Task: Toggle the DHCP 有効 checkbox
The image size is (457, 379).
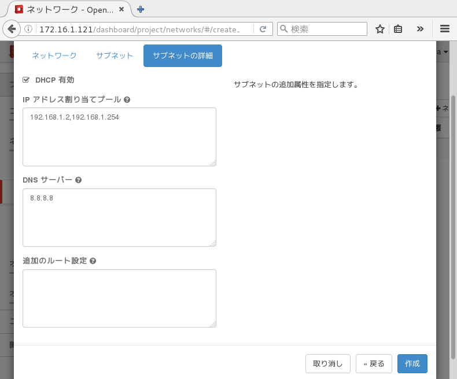Action: tap(26, 80)
